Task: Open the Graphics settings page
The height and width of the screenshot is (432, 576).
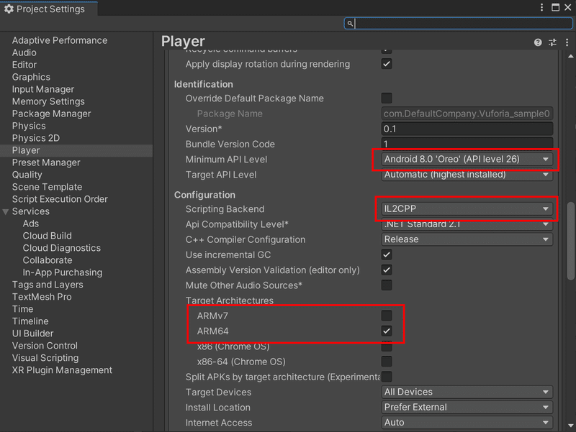Action: click(x=31, y=77)
